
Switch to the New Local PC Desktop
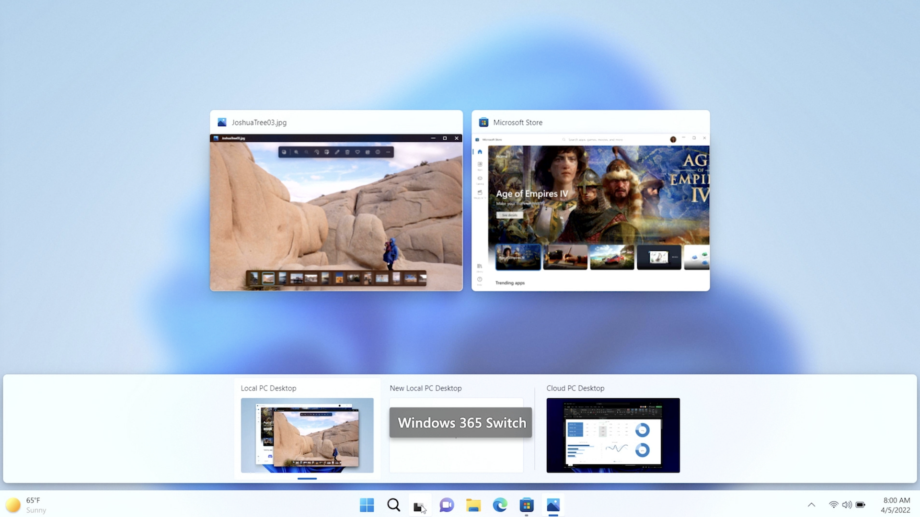[456, 435]
